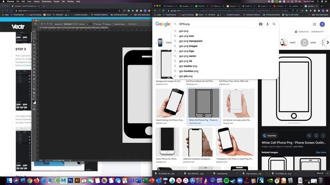
Task: Open the 'Transparent Cell Phone in Hand Png' result
Action: tap(235, 142)
